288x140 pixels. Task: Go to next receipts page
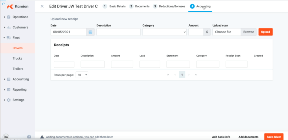pyautogui.click(x=189, y=74)
